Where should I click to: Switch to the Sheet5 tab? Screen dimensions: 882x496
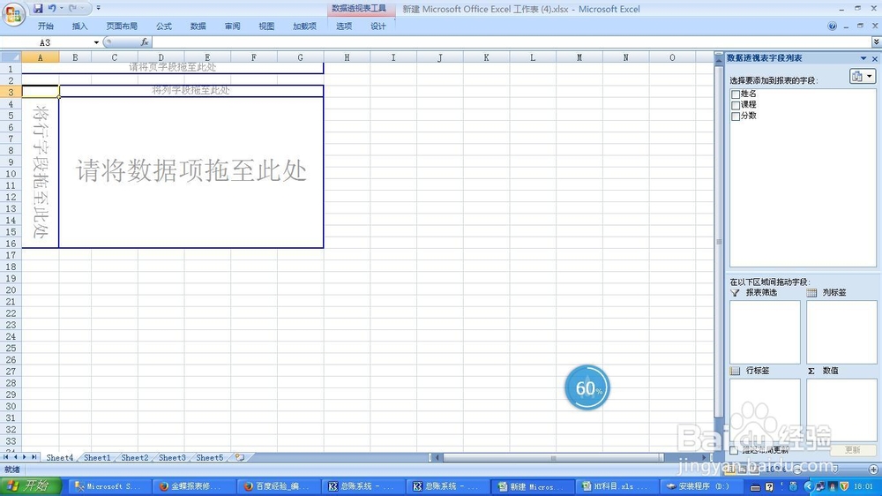[x=210, y=458]
